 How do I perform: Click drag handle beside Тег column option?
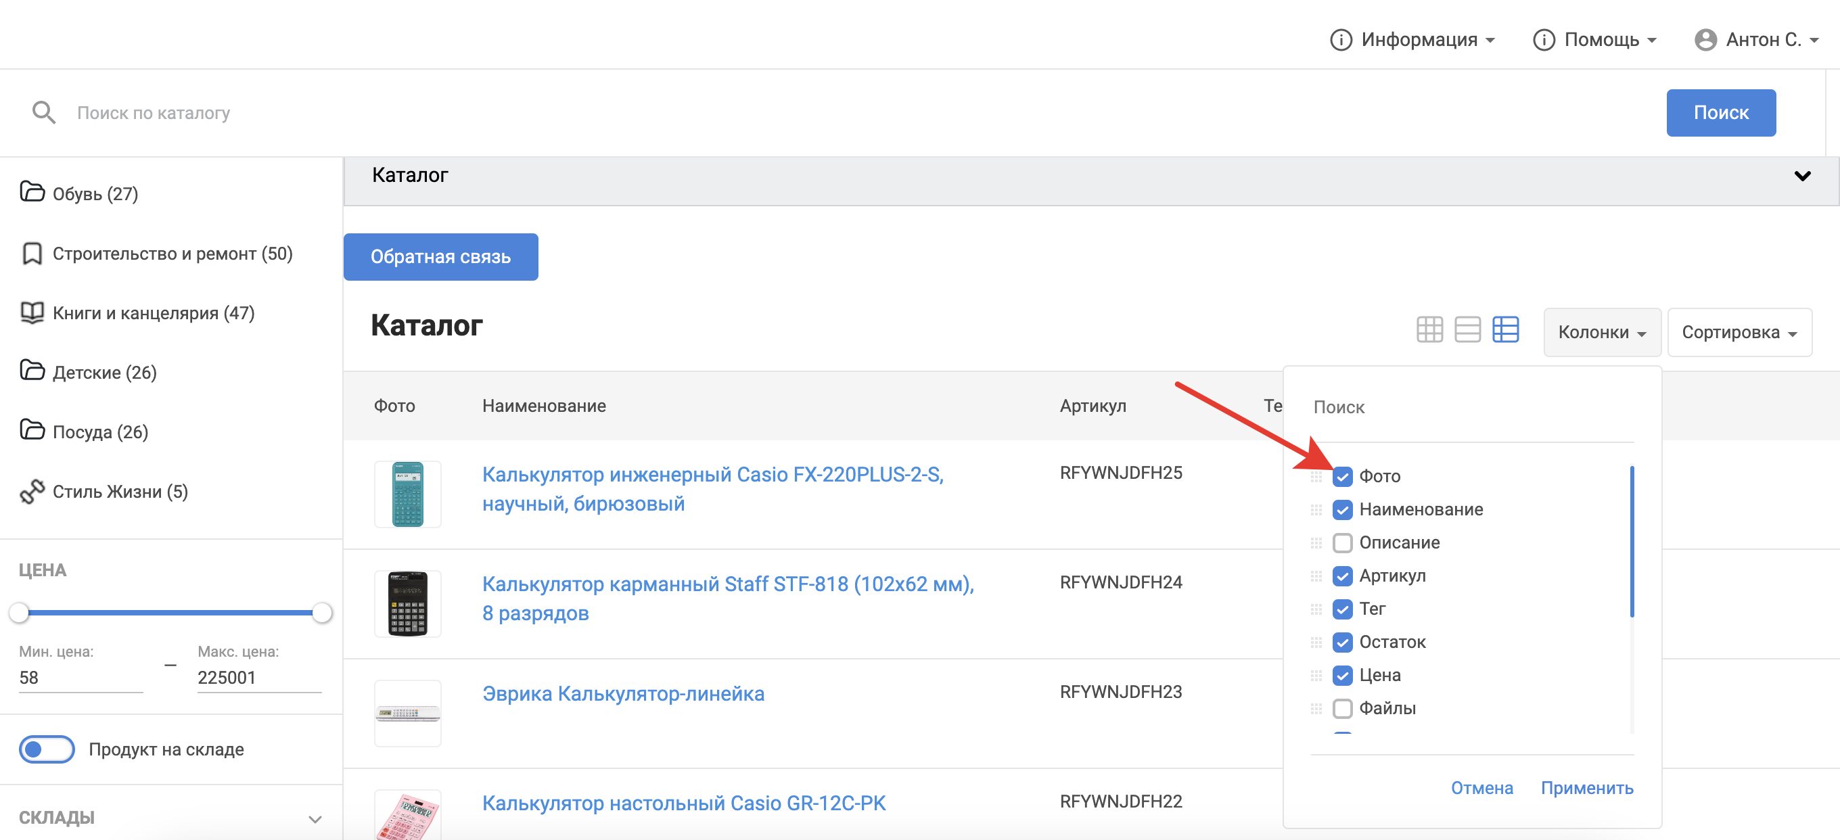coord(1316,609)
